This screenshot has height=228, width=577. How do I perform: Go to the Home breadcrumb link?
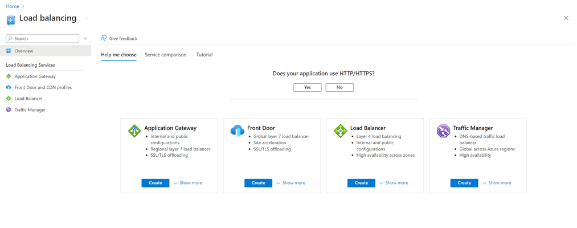point(13,6)
